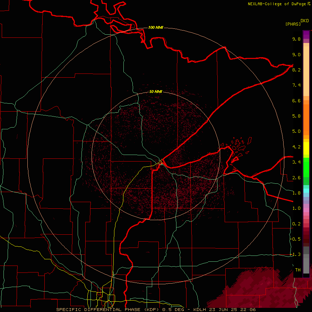Viewport: 312px width, 312px height.
Task: Click the 6.6 scale value
Action: tap(296, 101)
